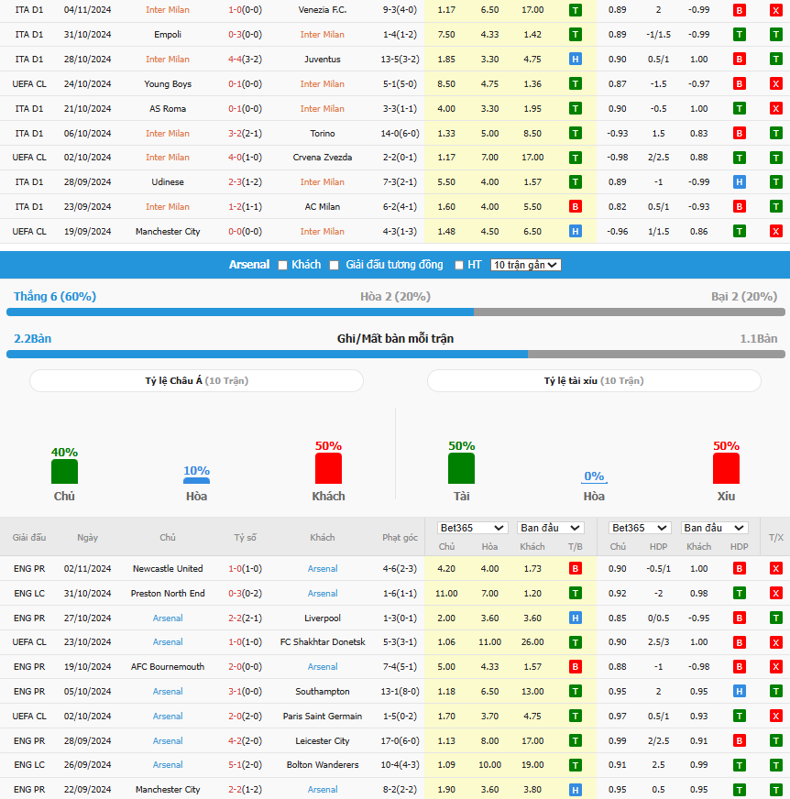Click the green T badge in Juventus row
Image resolution: width=790 pixels, height=799 pixels.
[775, 60]
